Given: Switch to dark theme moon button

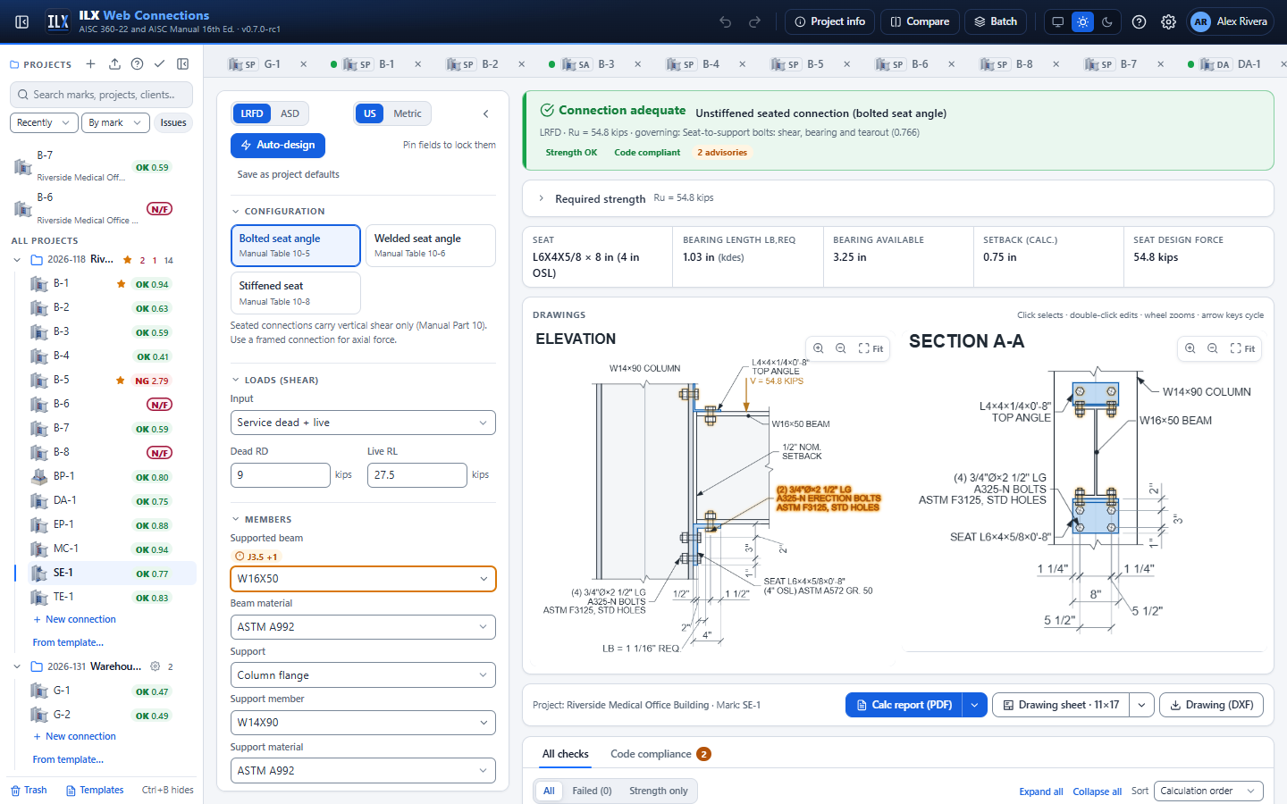Looking at the screenshot, I should [1107, 21].
